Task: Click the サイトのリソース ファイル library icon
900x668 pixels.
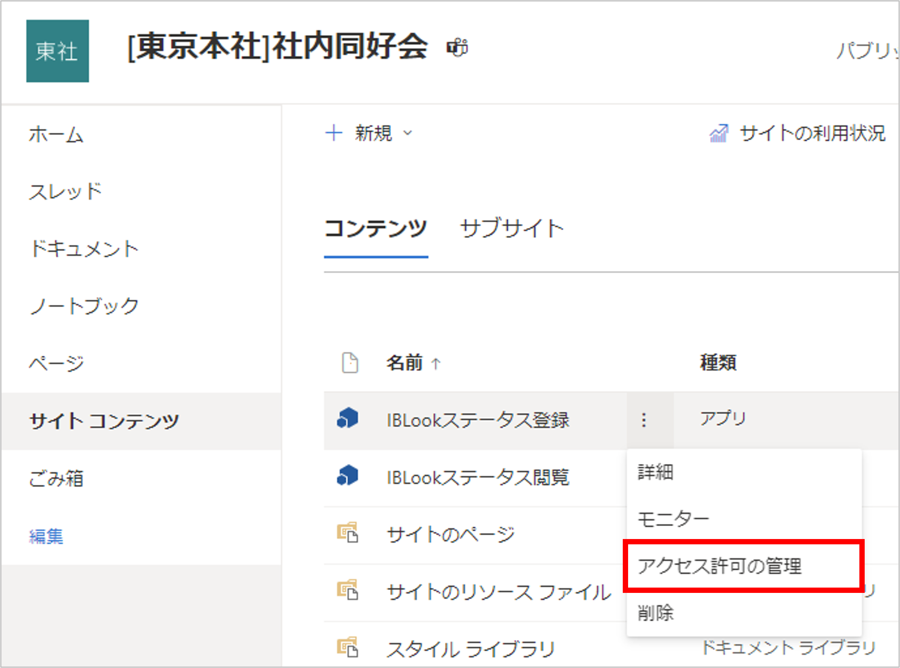Action: pos(347,590)
